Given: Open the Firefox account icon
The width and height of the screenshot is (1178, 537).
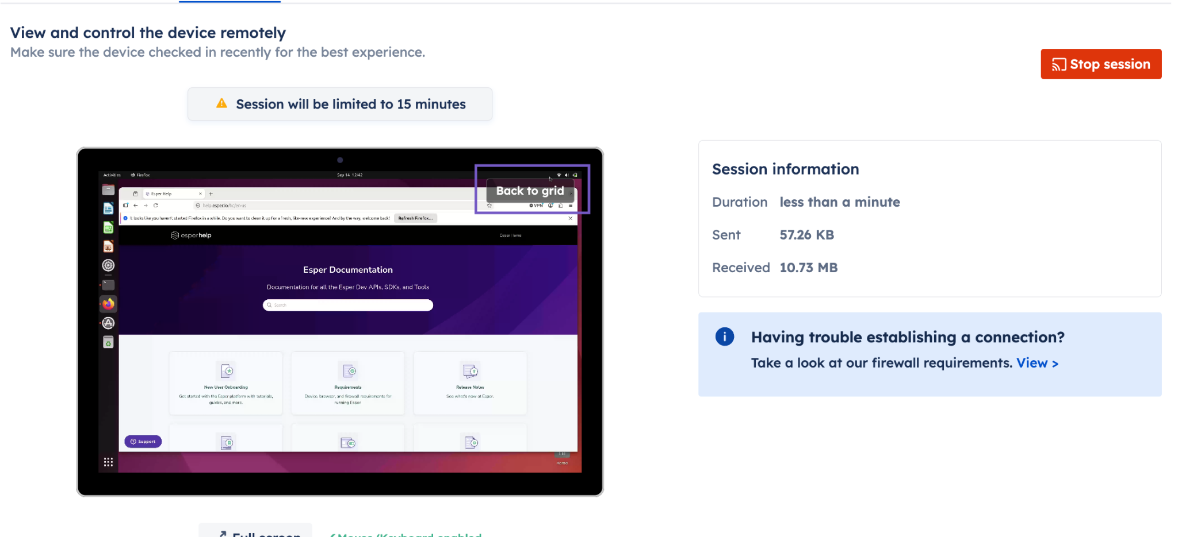Looking at the screenshot, I should (550, 206).
